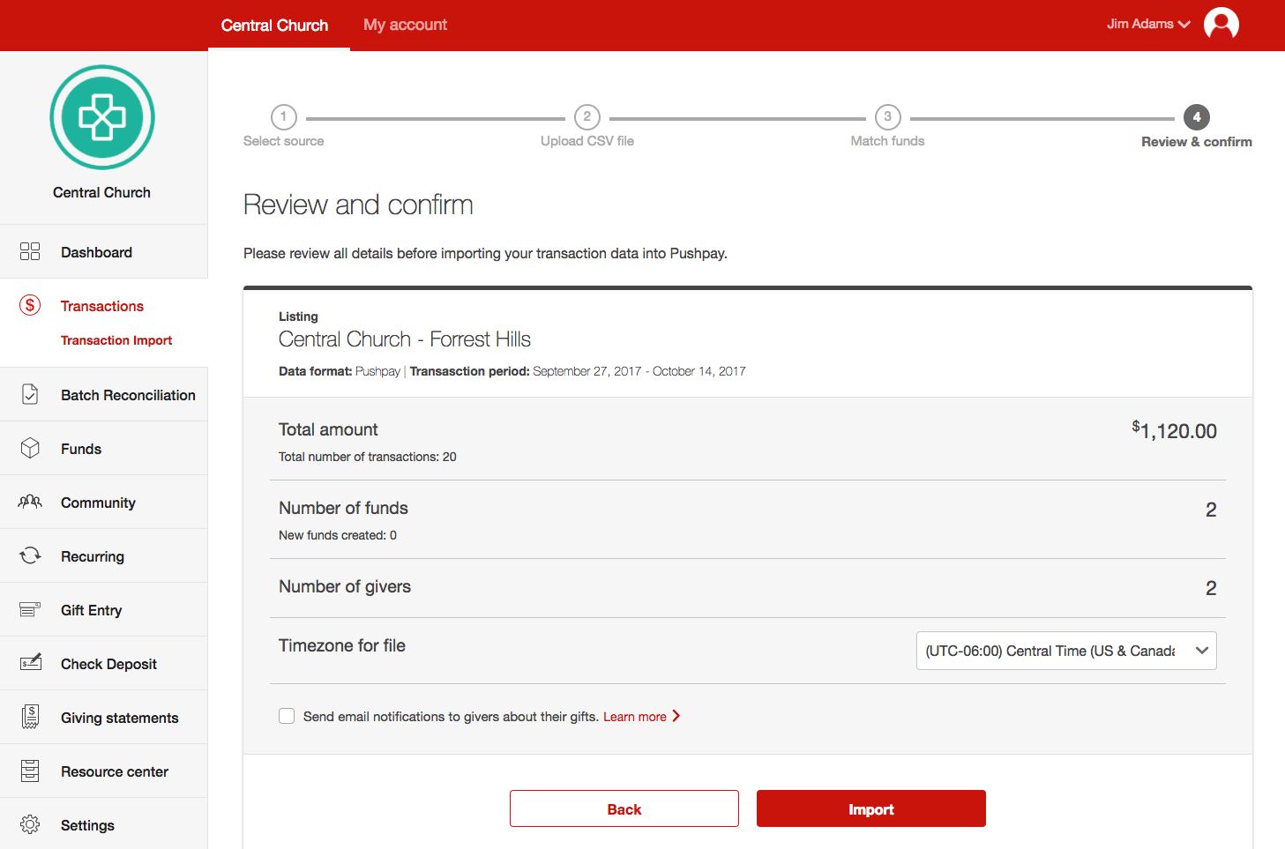Switch to the My account tab
The image size is (1285, 849).
(x=405, y=25)
